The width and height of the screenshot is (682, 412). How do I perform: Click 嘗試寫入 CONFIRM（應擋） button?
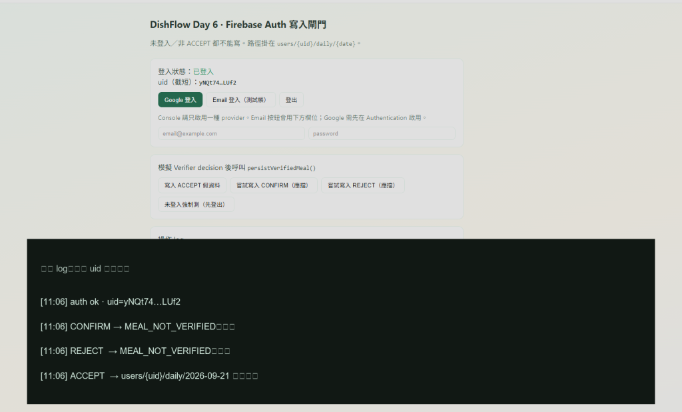[274, 185]
